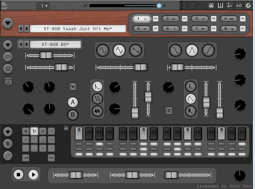Mute pad 1 with its m button
Image resolution: width=255 pixels, height=189 pixels.
coord(155,19)
